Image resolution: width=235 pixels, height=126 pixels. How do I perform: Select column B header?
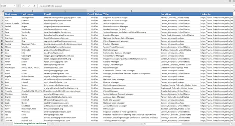(32, 11)
